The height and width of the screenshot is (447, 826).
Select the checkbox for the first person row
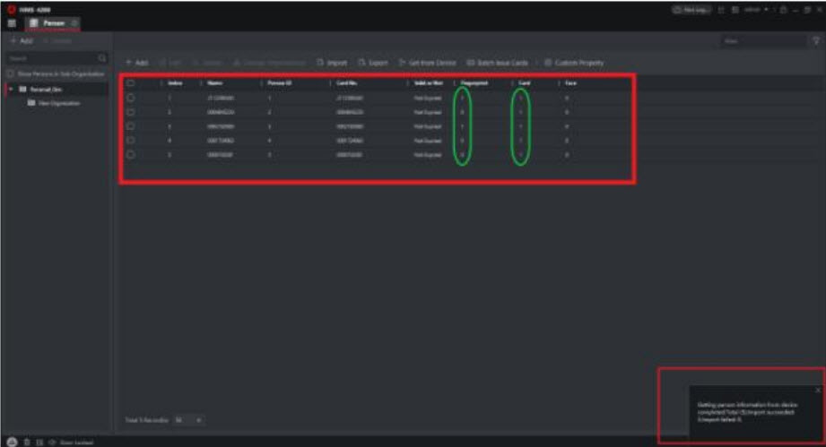click(x=131, y=98)
